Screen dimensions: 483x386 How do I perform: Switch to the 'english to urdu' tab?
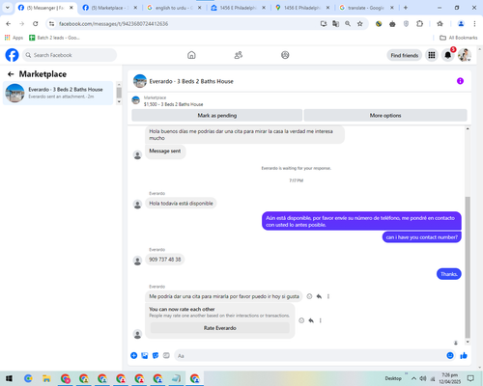[x=174, y=8]
